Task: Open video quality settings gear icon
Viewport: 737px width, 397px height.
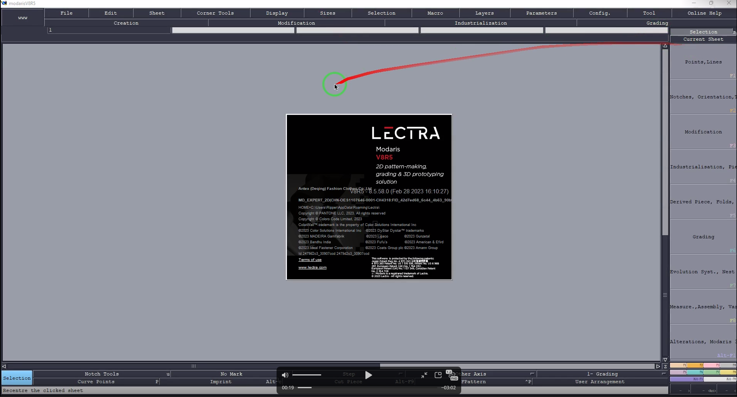Action: coord(452,375)
